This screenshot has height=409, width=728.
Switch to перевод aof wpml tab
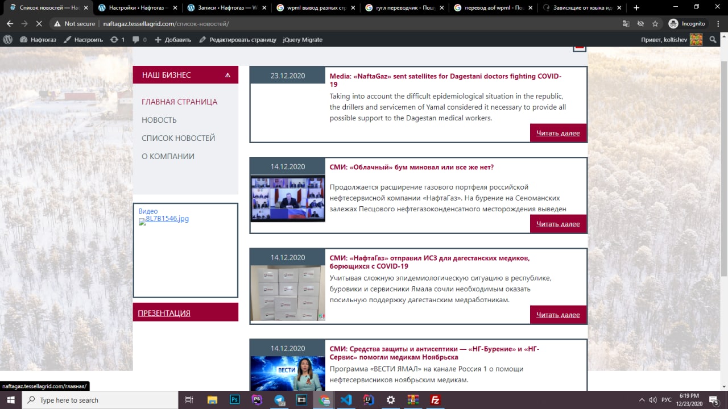click(x=489, y=8)
